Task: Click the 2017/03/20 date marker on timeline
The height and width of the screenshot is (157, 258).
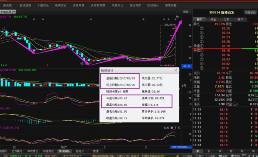Action: 181,147
